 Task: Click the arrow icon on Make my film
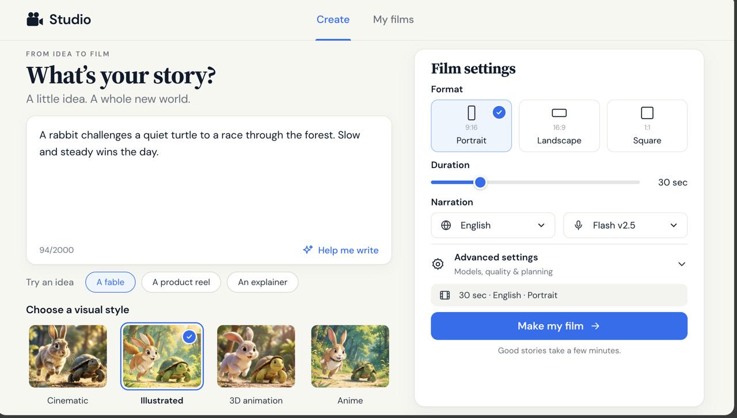(595, 326)
